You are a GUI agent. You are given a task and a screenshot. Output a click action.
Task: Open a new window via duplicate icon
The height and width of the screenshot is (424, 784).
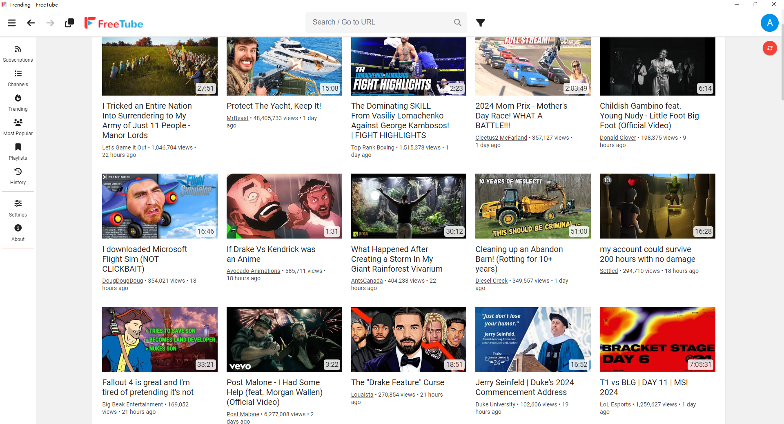coord(69,23)
